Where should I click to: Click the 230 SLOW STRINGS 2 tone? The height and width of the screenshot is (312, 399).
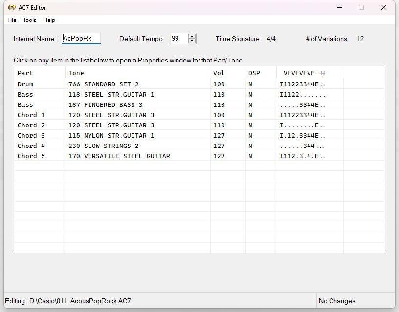[103, 146]
